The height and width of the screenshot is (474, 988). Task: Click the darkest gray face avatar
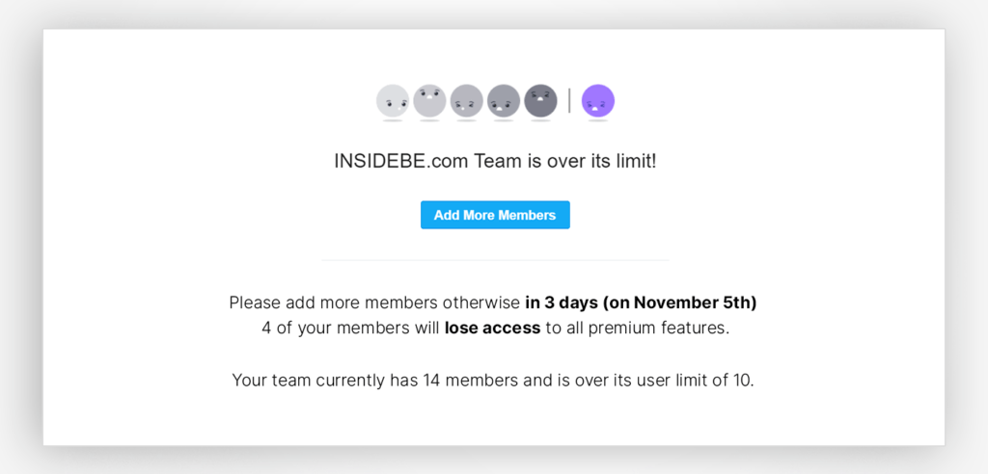click(540, 101)
